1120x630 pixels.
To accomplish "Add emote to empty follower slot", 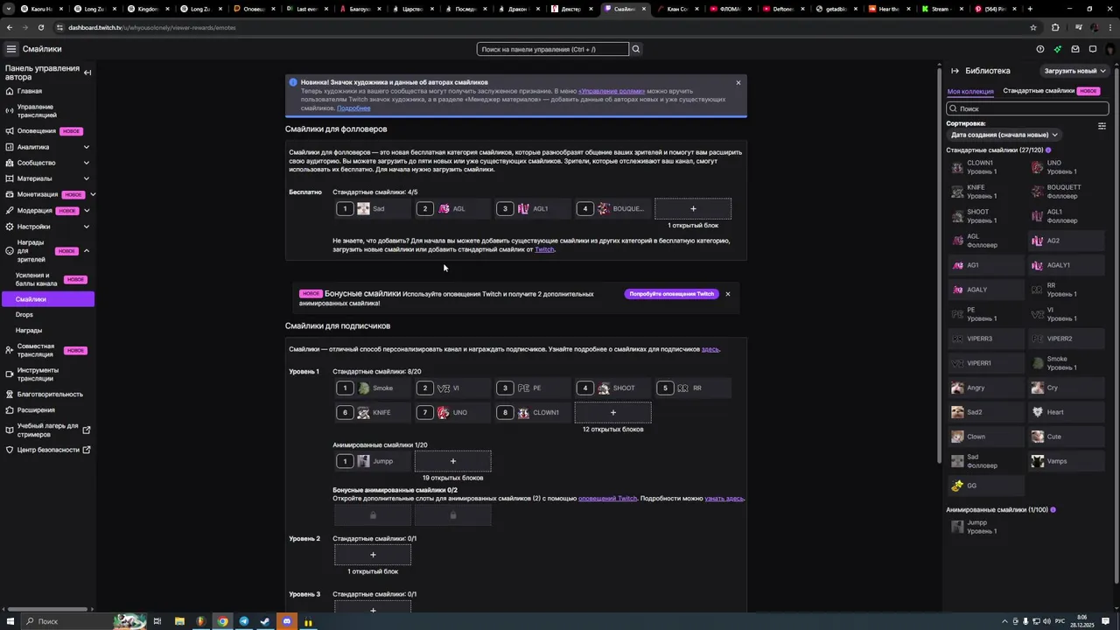I will click(693, 208).
